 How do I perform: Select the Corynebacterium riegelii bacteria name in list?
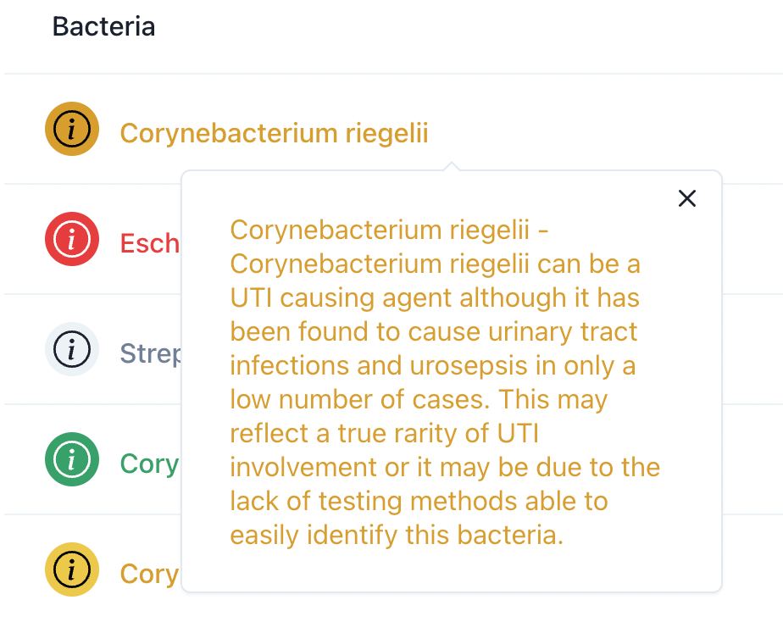[x=275, y=133]
